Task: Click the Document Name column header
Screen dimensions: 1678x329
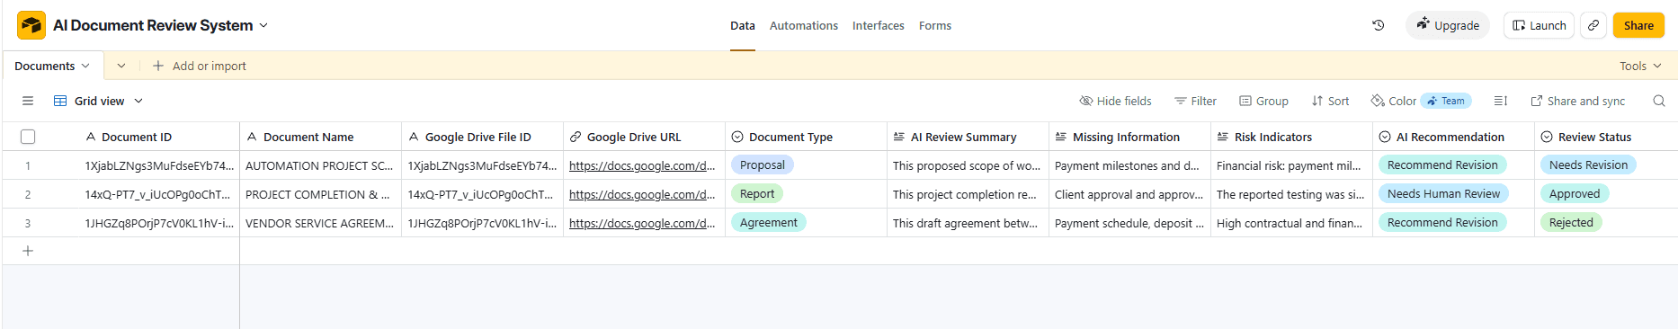Action: pyautogui.click(x=321, y=137)
